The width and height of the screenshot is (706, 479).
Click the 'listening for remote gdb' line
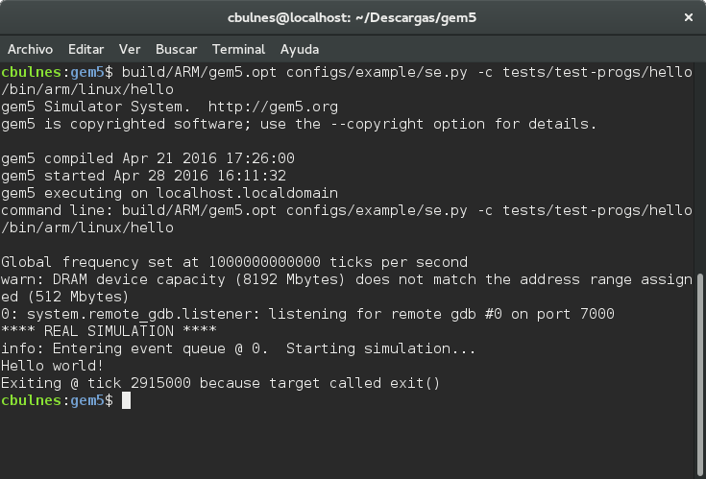[307, 314]
